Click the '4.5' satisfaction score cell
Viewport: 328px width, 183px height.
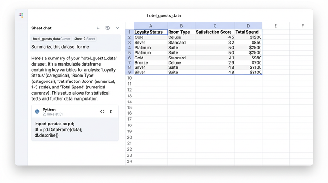click(215, 37)
